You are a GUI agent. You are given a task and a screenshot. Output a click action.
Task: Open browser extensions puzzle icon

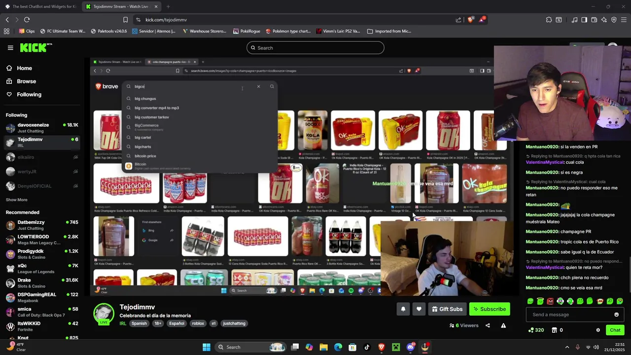(549, 20)
